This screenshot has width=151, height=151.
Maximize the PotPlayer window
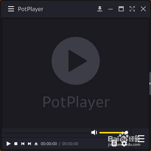pyautogui.click(x=121, y=9)
